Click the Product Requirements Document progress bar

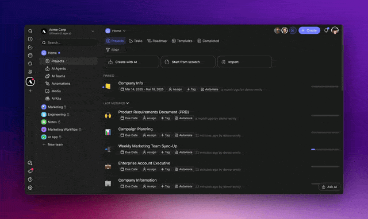click(x=325, y=115)
